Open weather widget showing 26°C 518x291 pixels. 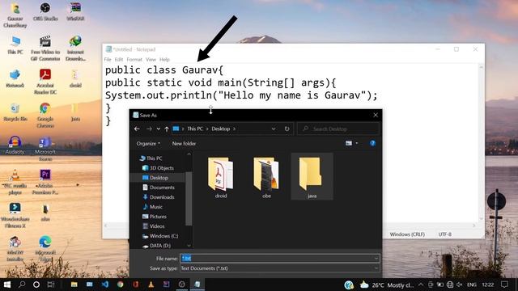pos(387,285)
